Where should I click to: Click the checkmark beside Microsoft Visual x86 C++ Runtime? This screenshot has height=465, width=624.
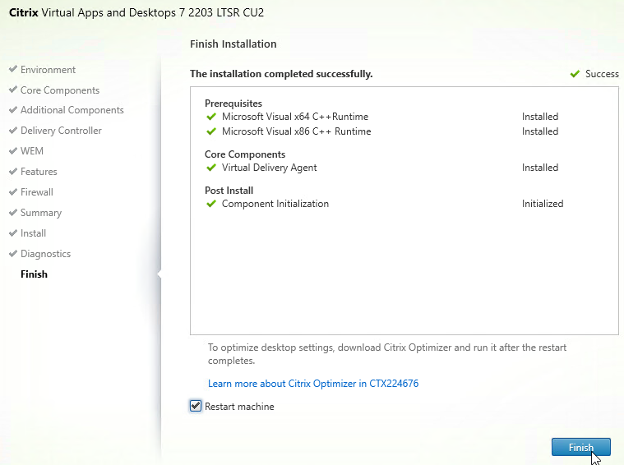pyautogui.click(x=211, y=131)
